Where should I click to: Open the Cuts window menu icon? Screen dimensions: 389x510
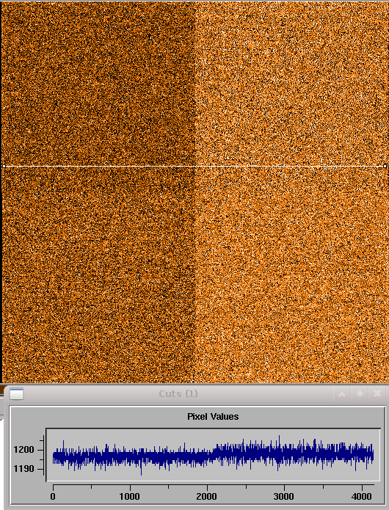pos(16,393)
